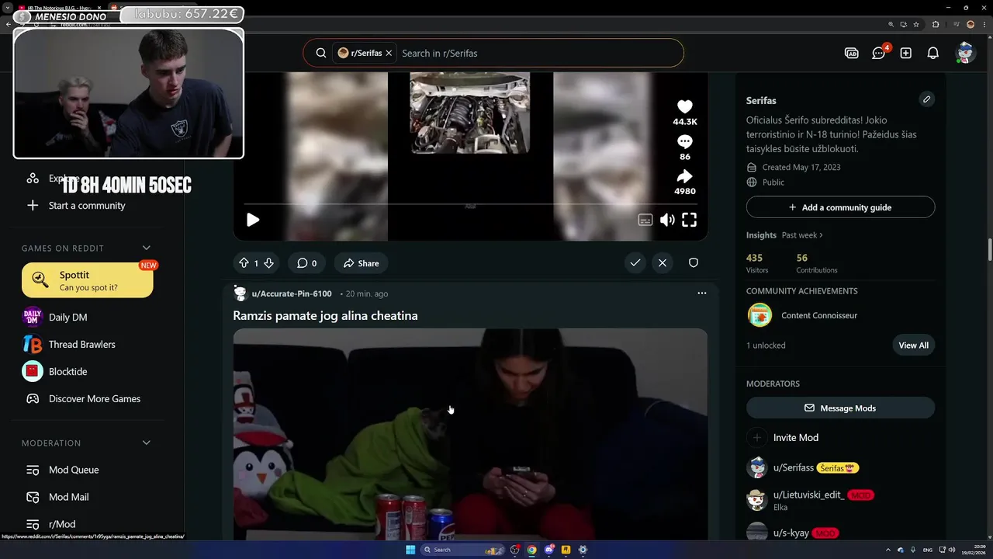
Task: Click Start a community
Action: (85, 206)
